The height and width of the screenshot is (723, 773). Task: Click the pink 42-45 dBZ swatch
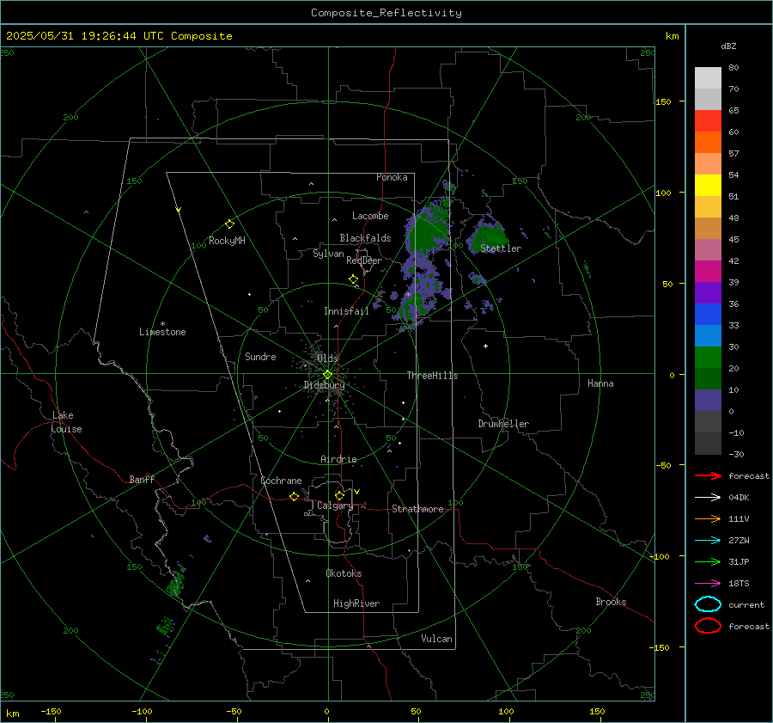(x=708, y=250)
